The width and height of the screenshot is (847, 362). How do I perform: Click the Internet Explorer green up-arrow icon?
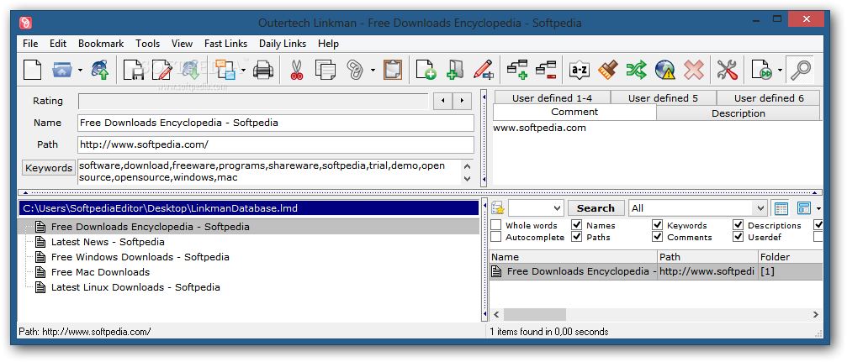click(100, 70)
